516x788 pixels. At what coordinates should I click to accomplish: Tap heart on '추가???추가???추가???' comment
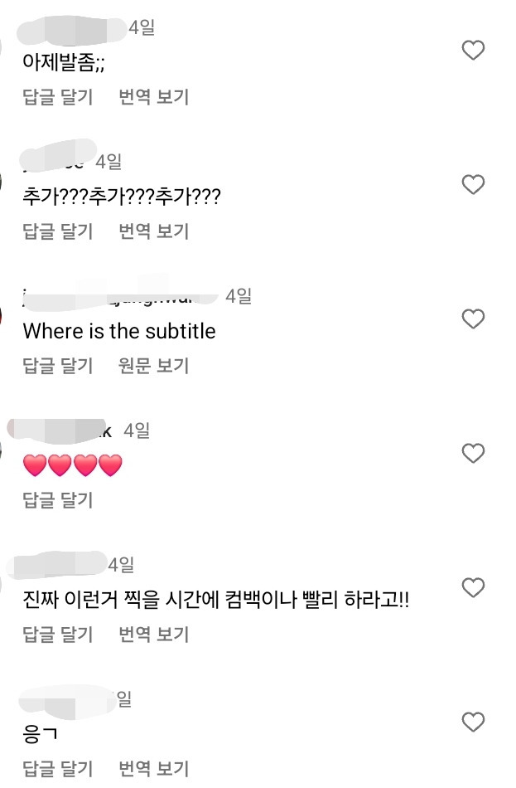pos(473,185)
